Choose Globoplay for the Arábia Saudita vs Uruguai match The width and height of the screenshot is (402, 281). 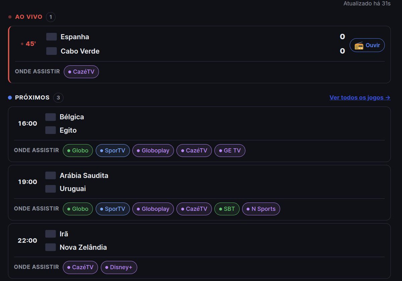click(x=153, y=209)
